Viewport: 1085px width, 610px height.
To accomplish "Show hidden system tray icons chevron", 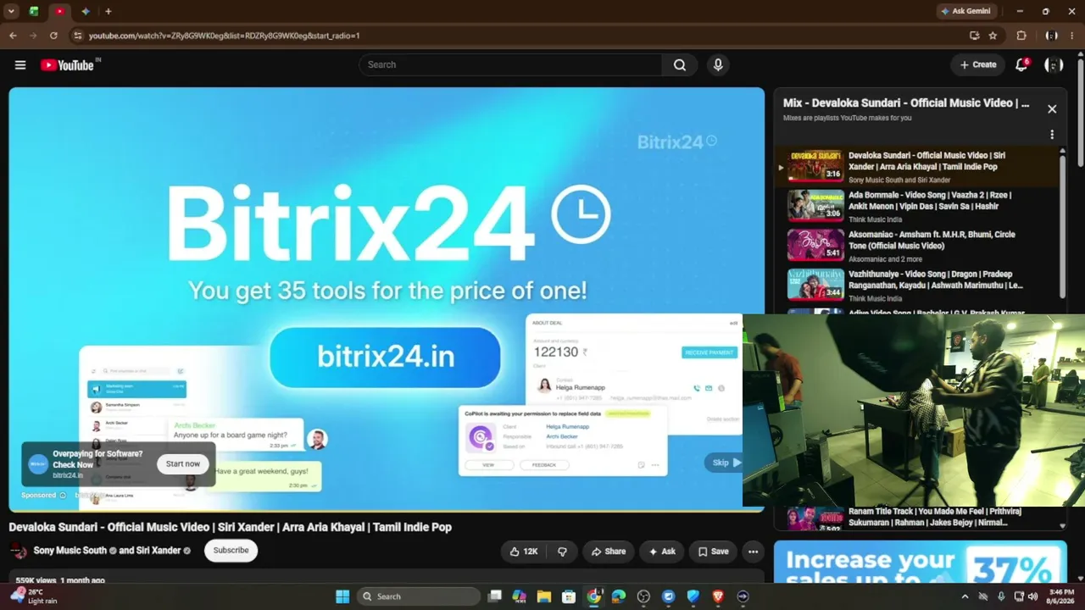I will point(965,596).
